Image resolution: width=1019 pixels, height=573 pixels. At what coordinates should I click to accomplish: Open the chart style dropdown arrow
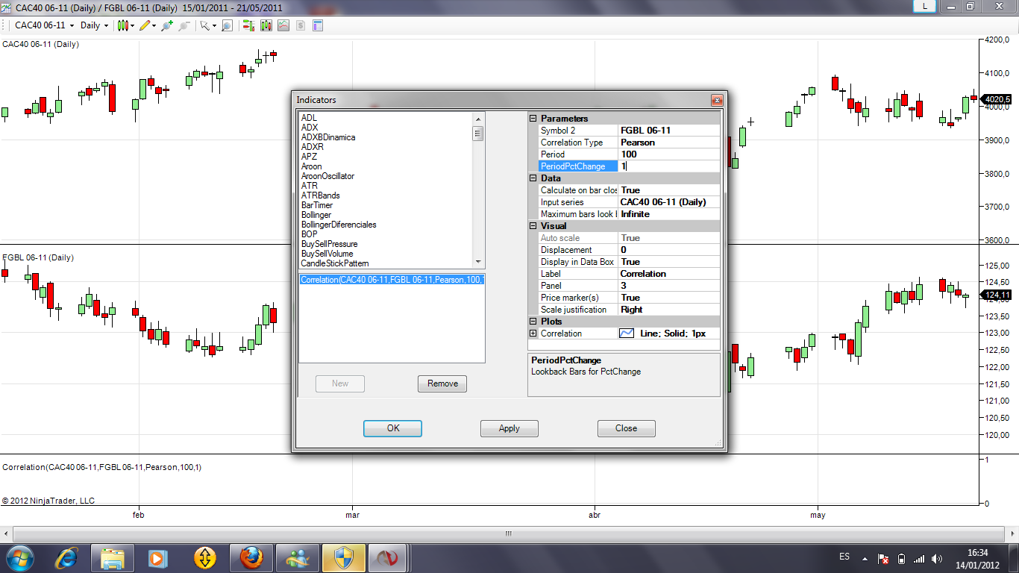tap(133, 25)
